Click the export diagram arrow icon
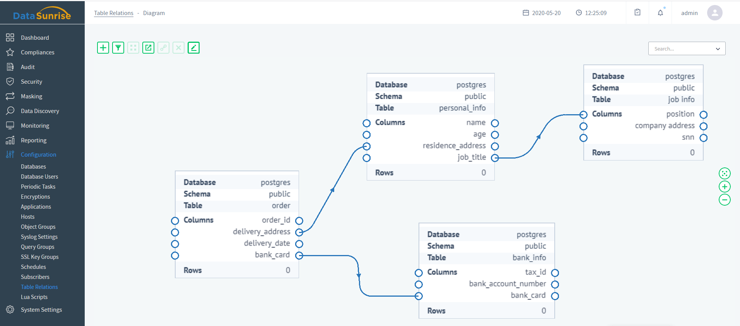This screenshot has height=326, width=740. [148, 48]
